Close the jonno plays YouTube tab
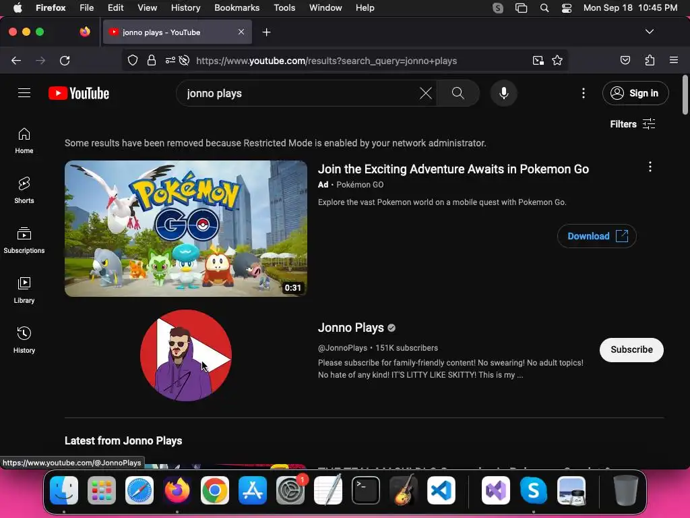Image resolution: width=690 pixels, height=518 pixels. point(241,32)
